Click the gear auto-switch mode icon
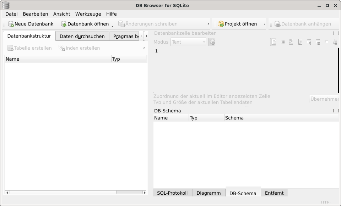This screenshot has width=341, height=206. [211, 42]
